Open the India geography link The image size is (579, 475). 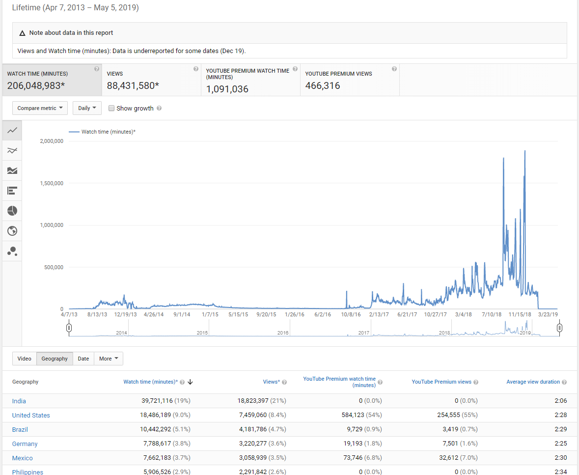click(x=19, y=401)
